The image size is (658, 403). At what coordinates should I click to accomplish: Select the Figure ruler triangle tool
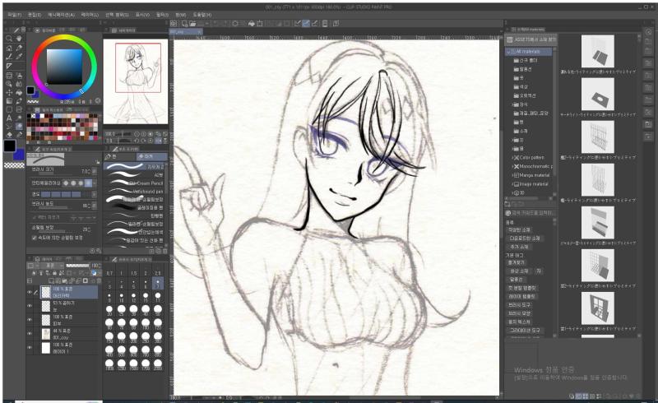coord(9,66)
